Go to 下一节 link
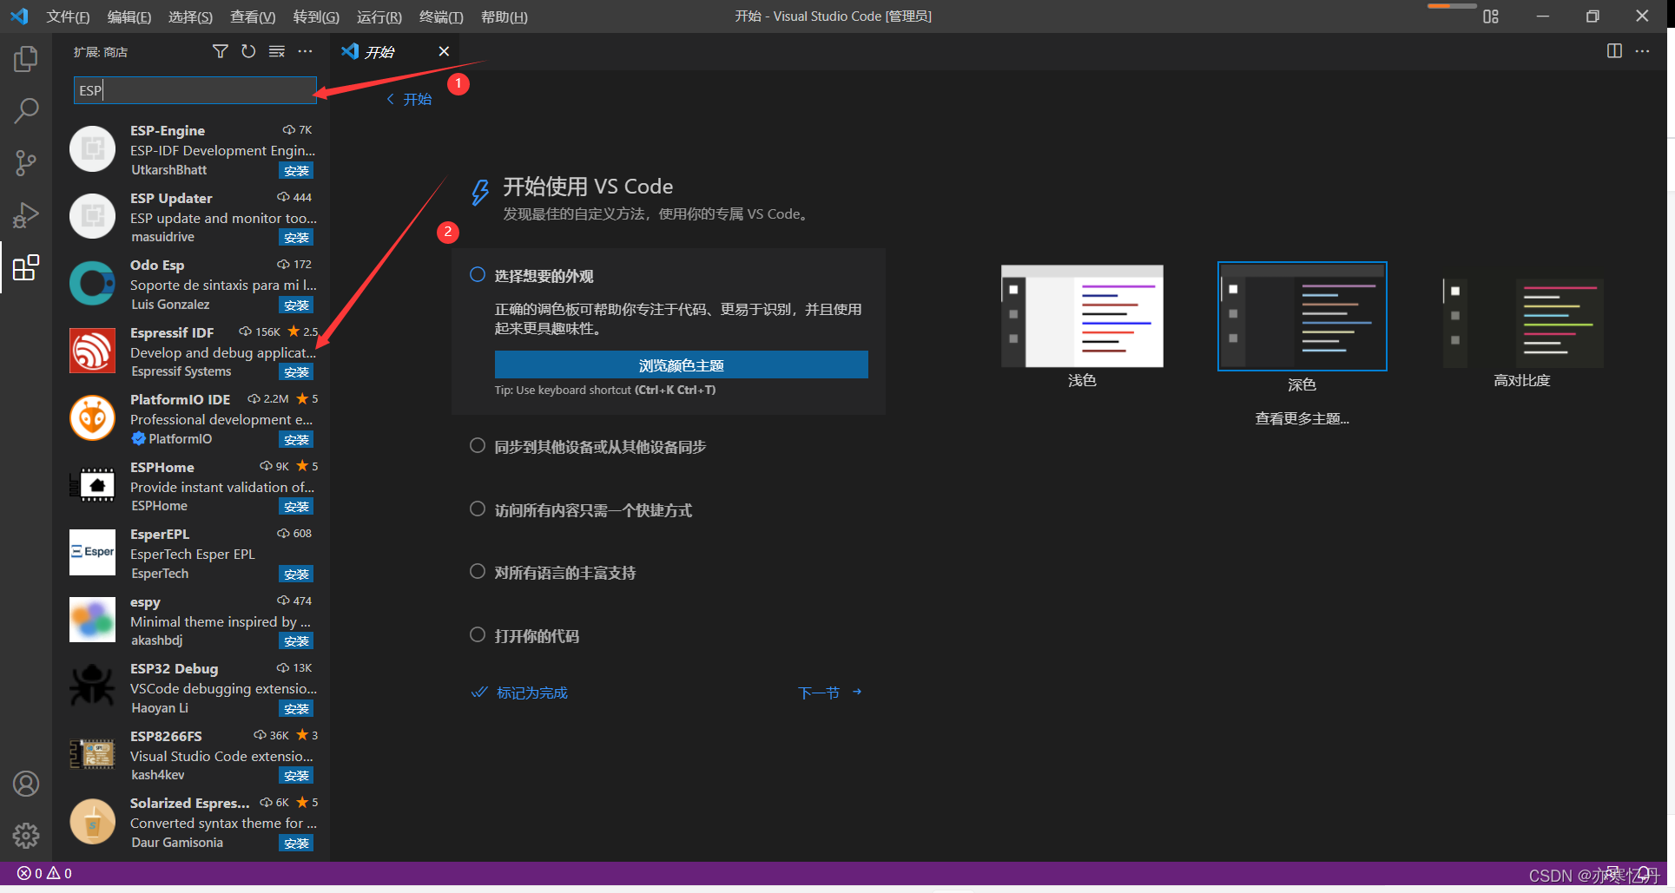Viewport: 1675px width, 893px height. click(829, 693)
